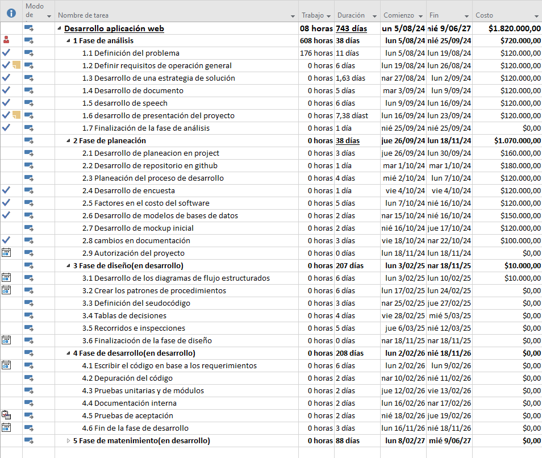Click the red overallocated resource icon for Fase de análisis
Screen dimensions: 542x458
click(x=6, y=40)
